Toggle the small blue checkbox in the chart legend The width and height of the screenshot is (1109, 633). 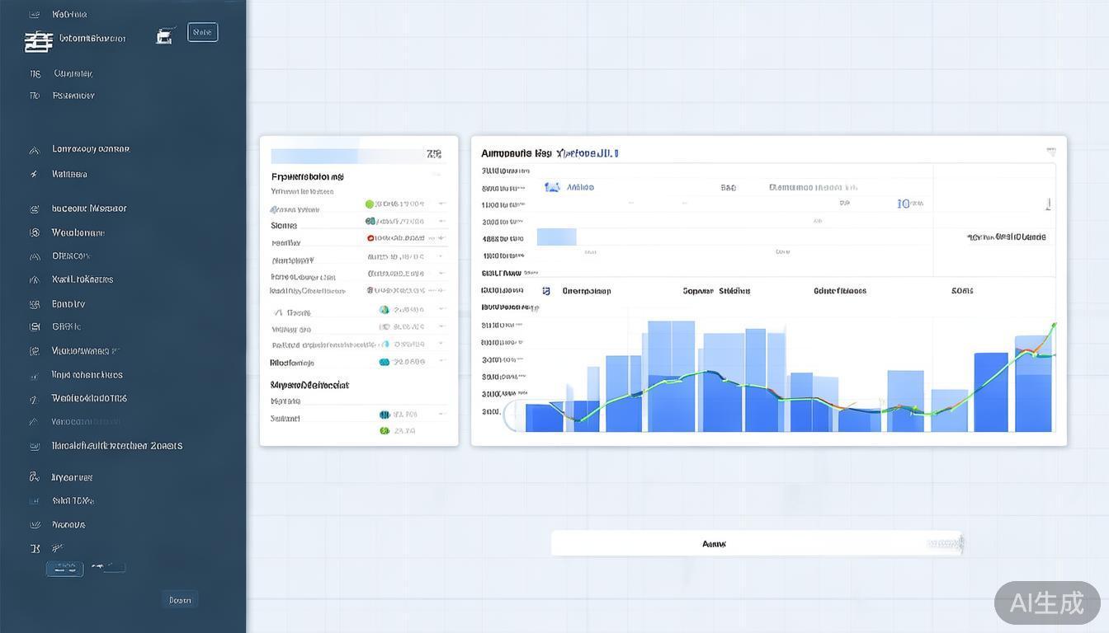(x=545, y=291)
